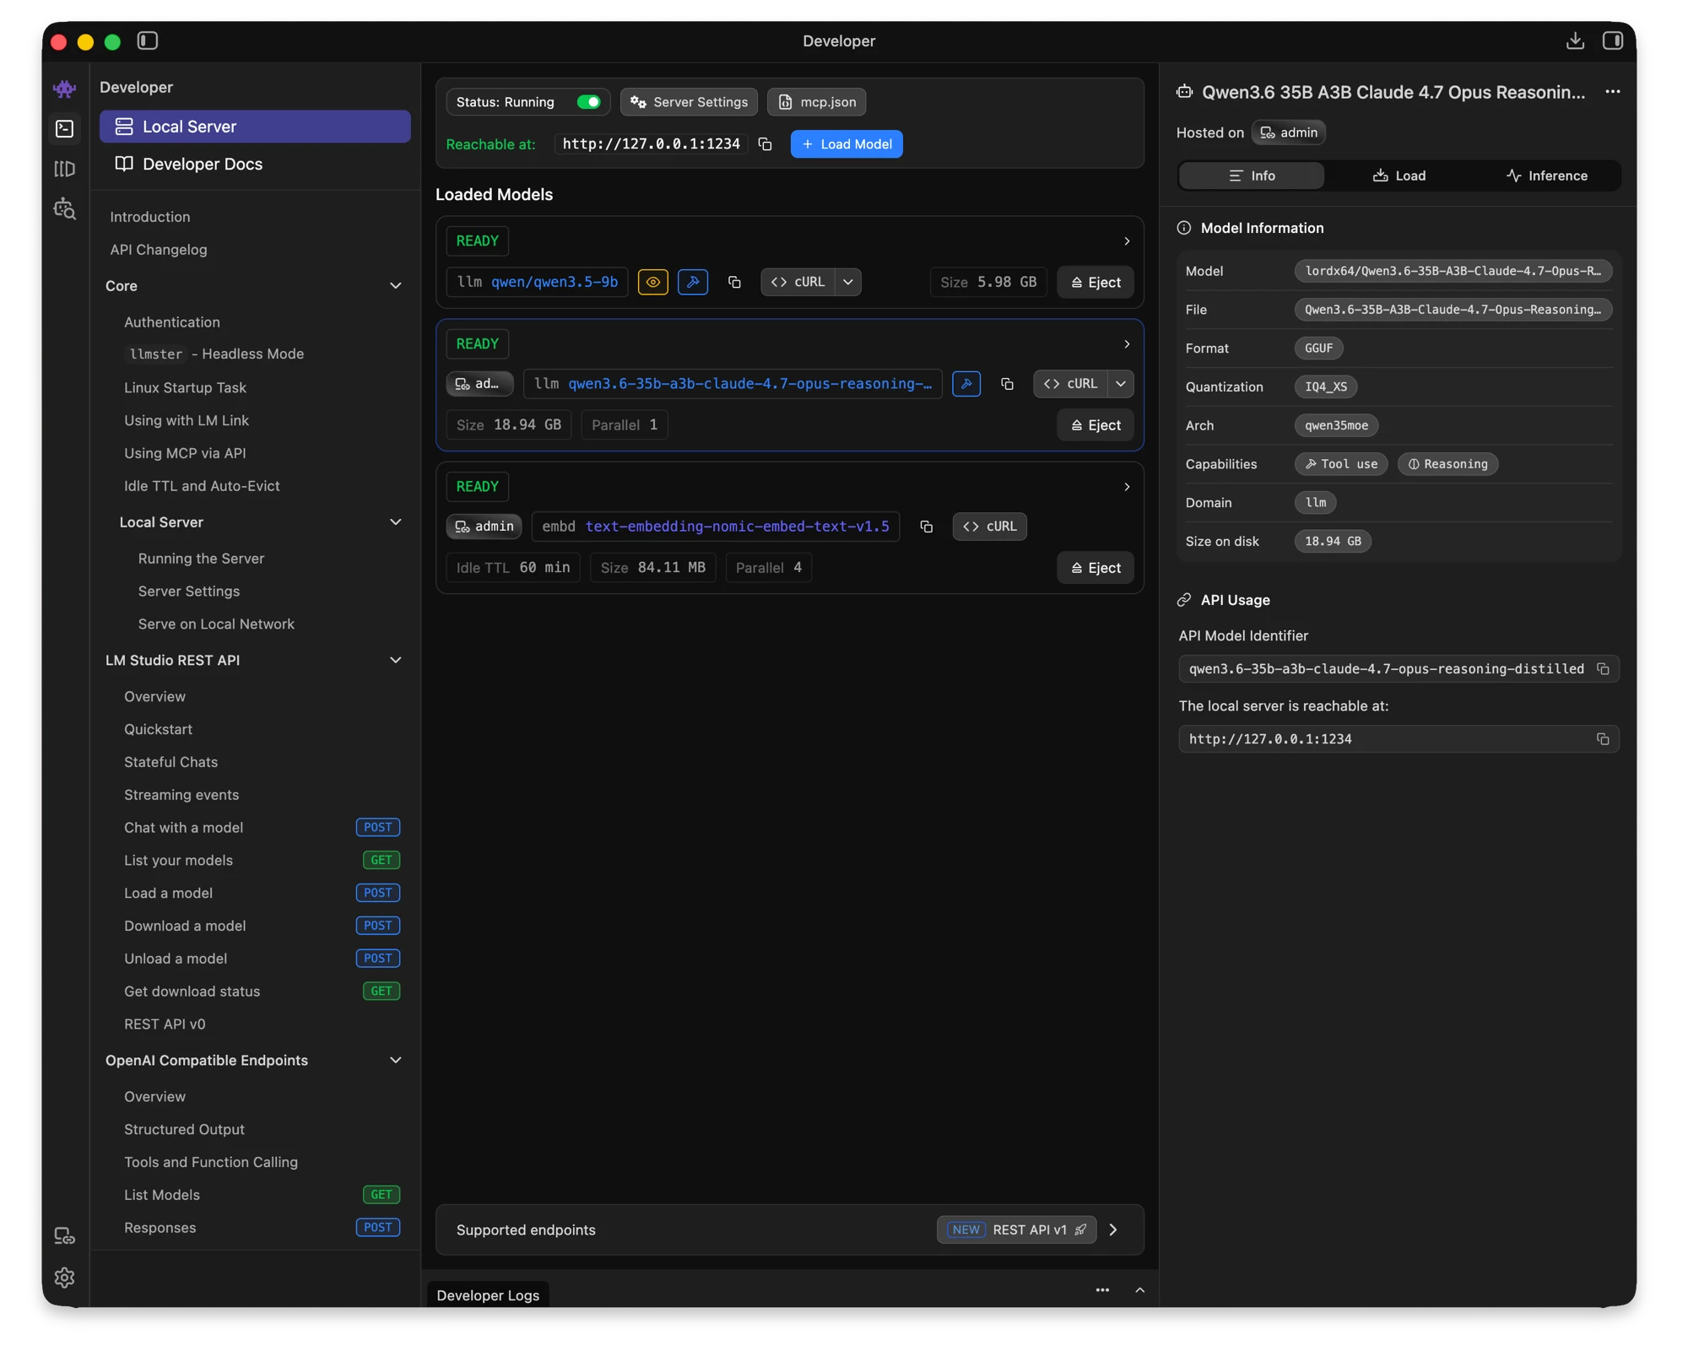
Task: Open the API Changelog docs page
Action: (x=158, y=250)
